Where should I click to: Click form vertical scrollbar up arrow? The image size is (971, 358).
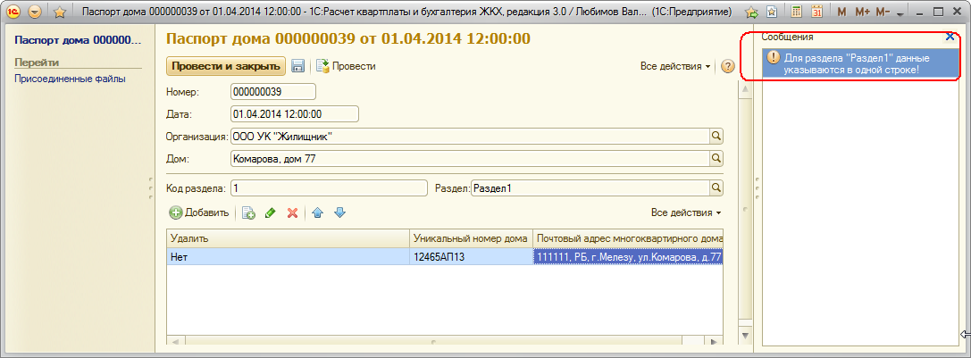point(746,90)
